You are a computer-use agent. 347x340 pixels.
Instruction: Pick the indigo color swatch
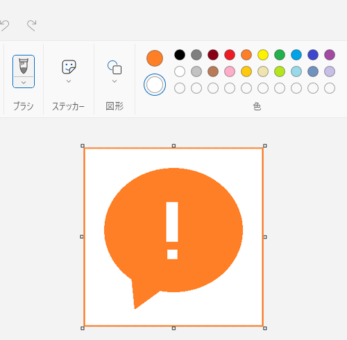pos(313,55)
